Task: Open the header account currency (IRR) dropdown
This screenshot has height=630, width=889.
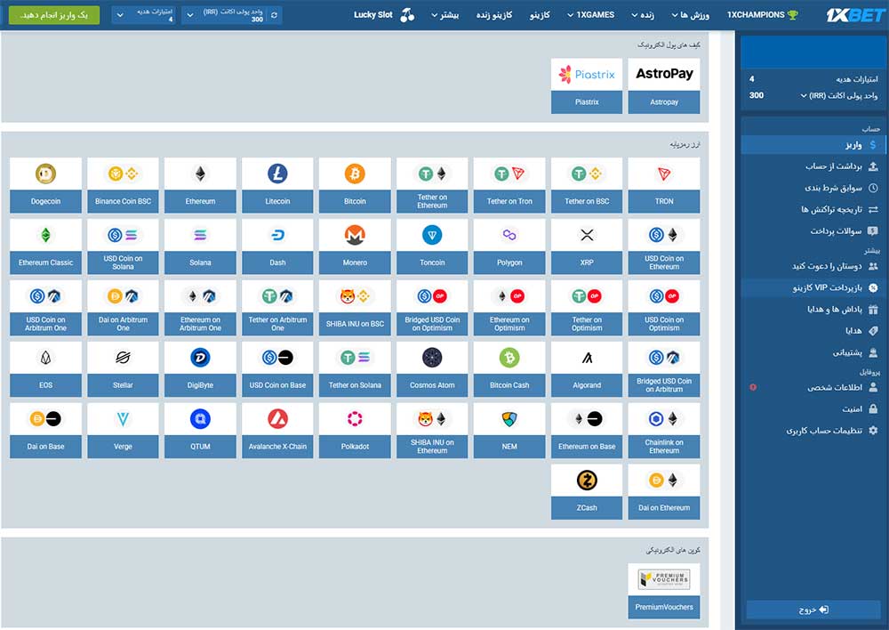Action: pyautogui.click(x=190, y=15)
